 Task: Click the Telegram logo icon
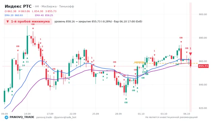click(6, 117)
